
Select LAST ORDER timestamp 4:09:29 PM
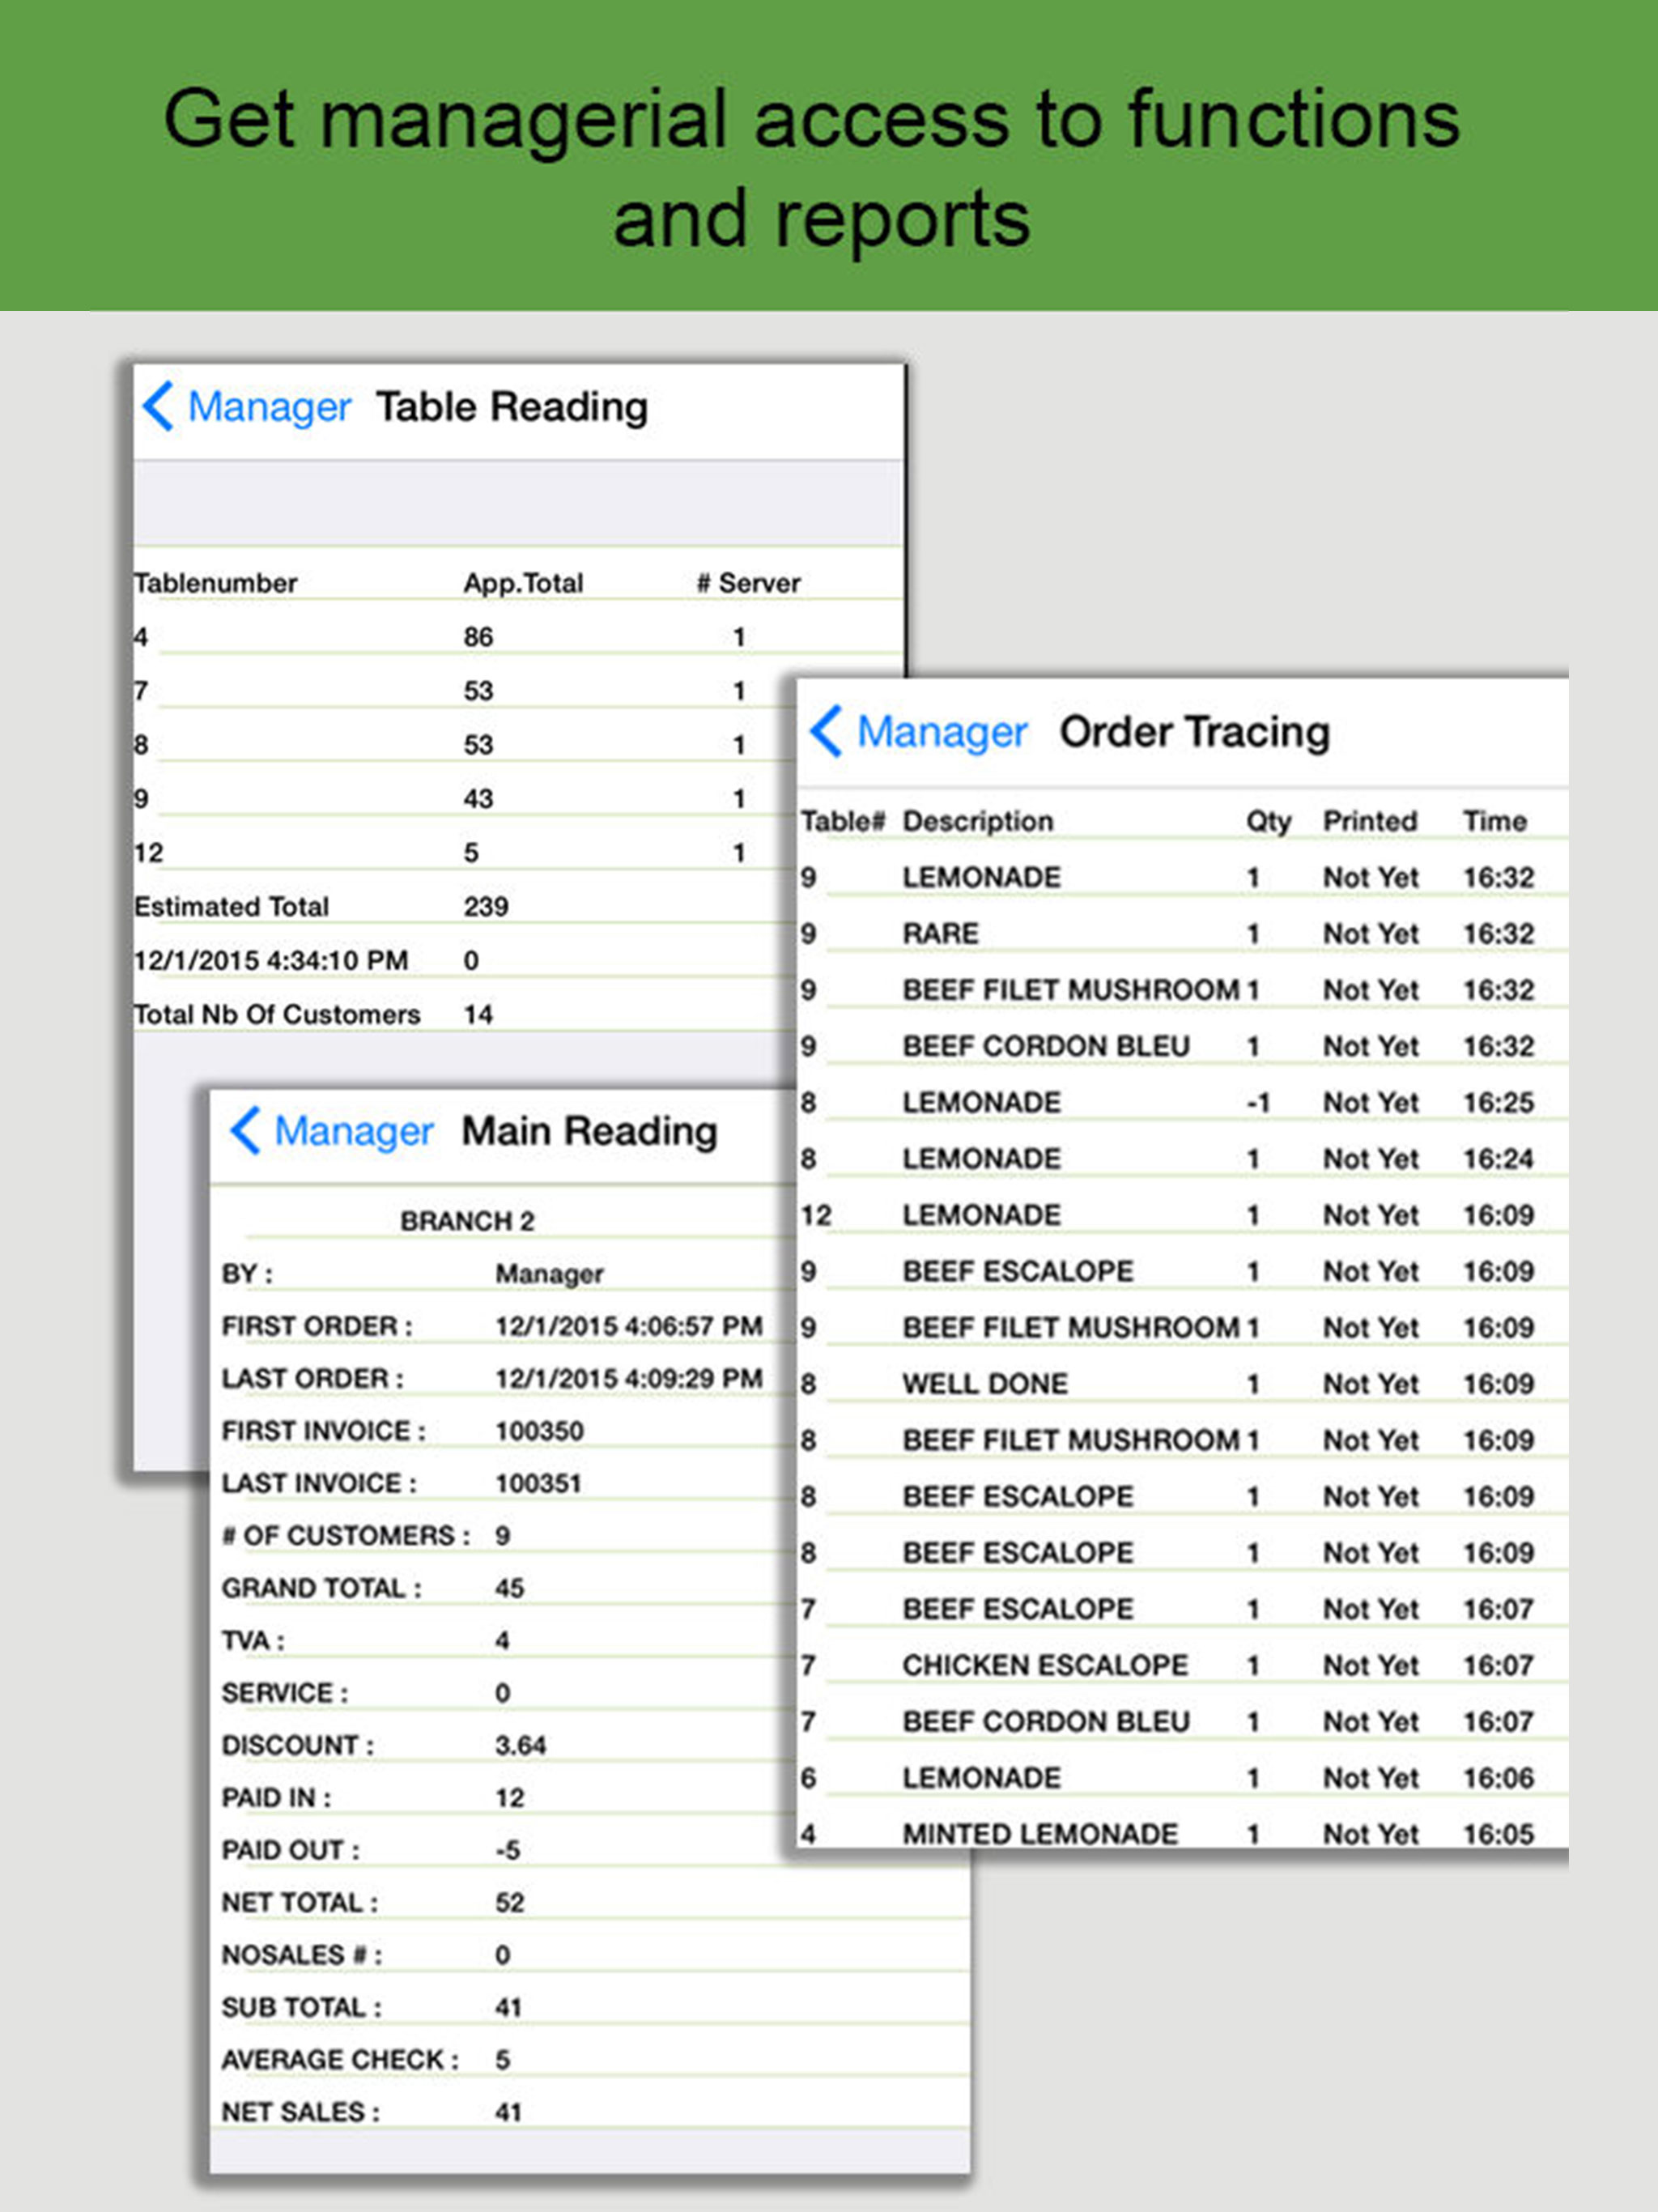tap(629, 1378)
